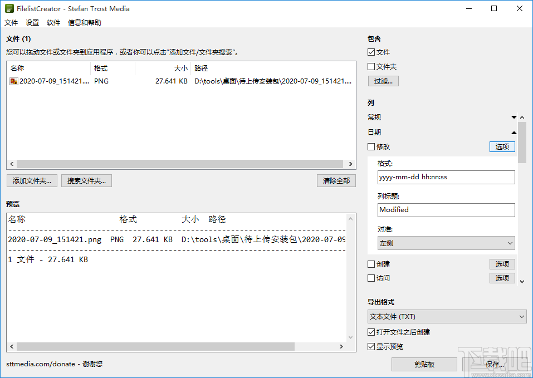This screenshot has width=533, height=378.
Task: Click the 清除全部 button to clear files
Action: (336, 180)
